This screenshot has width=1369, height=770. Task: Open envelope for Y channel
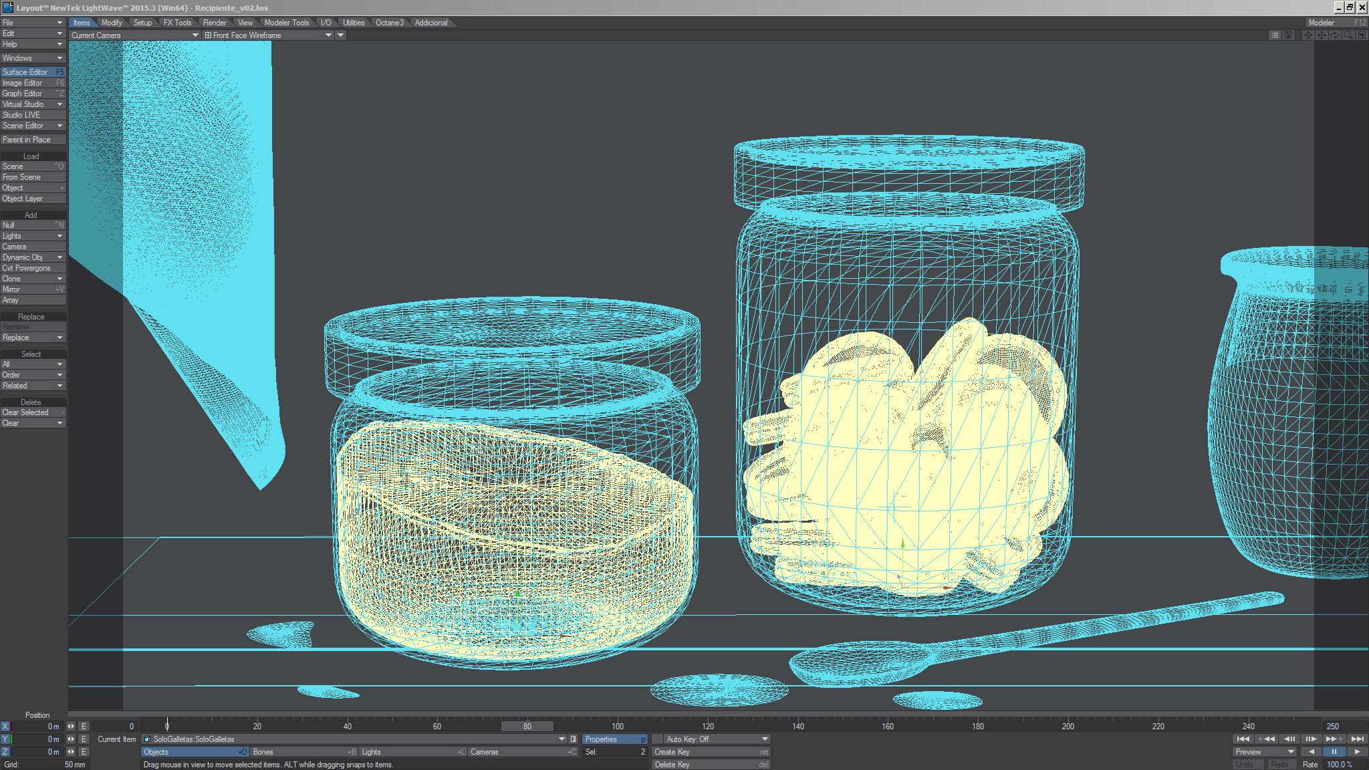(84, 739)
